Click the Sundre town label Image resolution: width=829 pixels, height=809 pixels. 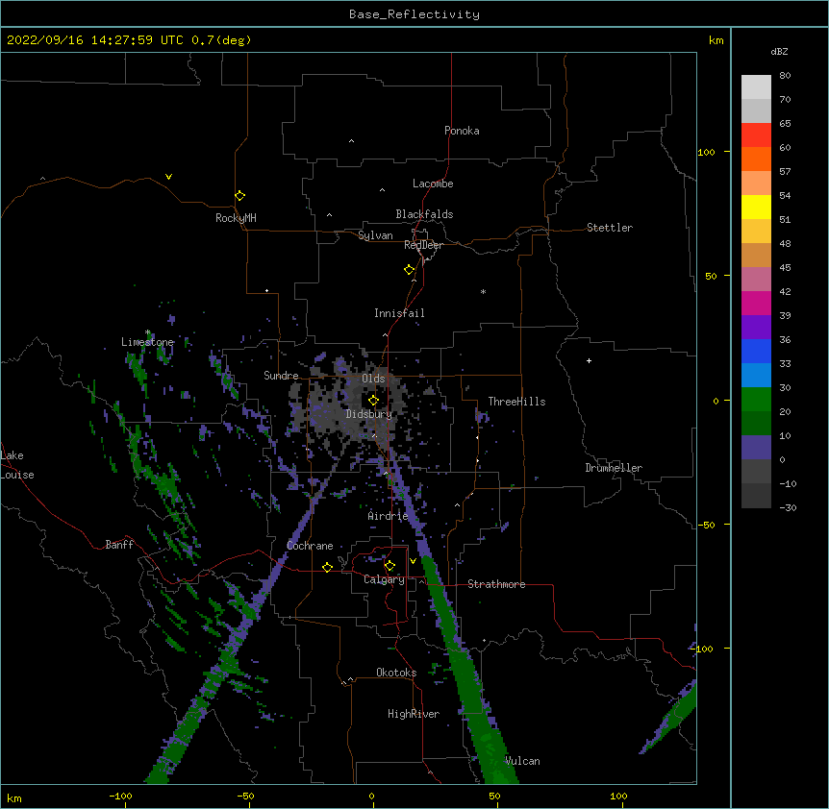(x=281, y=376)
